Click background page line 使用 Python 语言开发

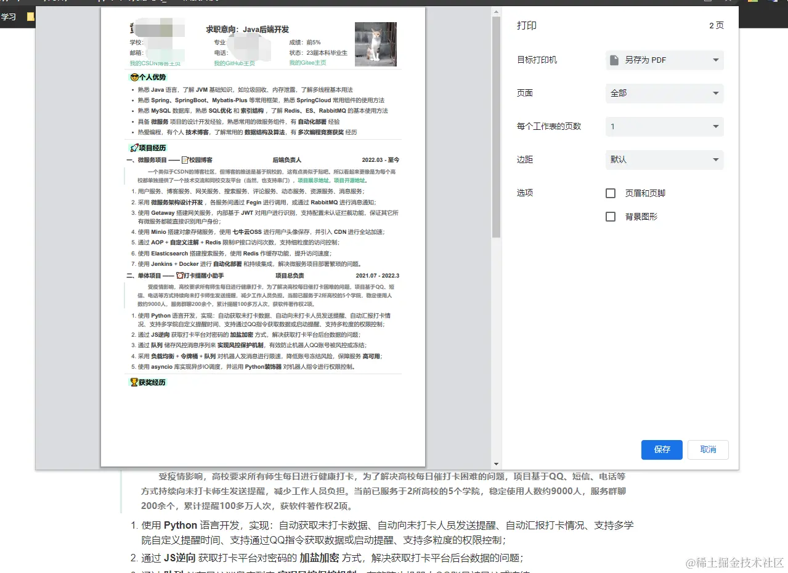click(x=388, y=532)
